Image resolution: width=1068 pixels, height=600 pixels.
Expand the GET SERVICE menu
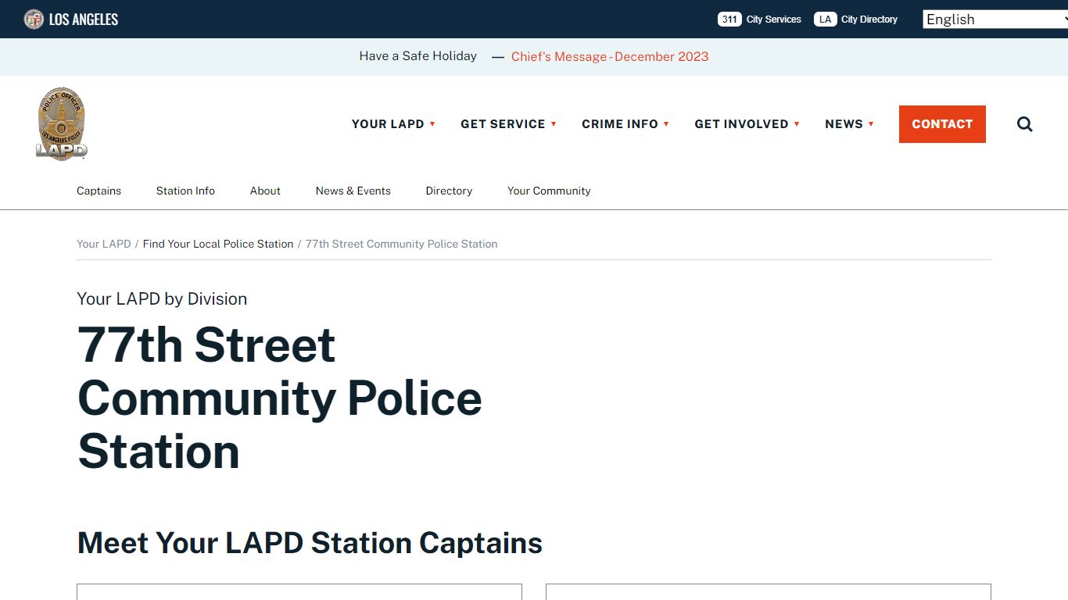click(x=508, y=124)
